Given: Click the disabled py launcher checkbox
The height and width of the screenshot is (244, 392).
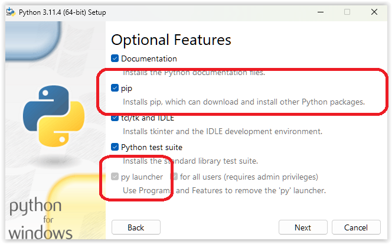Looking at the screenshot, I should click(x=115, y=177).
